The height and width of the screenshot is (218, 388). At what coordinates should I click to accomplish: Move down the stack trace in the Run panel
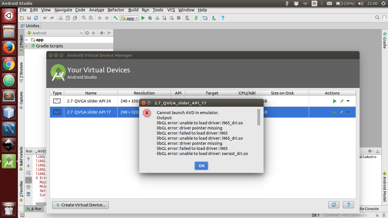pyautogui.click(x=28, y=166)
